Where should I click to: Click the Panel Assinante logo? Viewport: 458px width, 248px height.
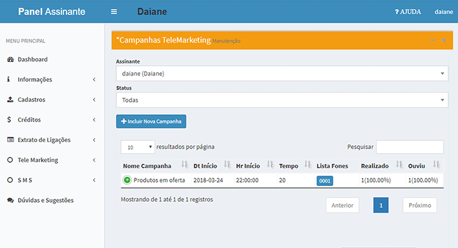click(x=52, y=12)
